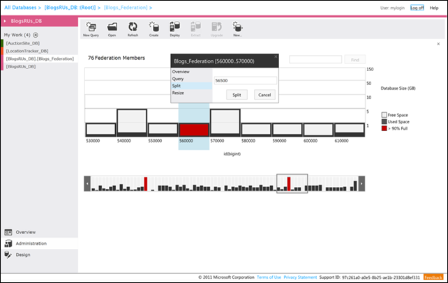Click the New Query toolbar icon
Screen dimensions: 448x283
click(91, 29)
